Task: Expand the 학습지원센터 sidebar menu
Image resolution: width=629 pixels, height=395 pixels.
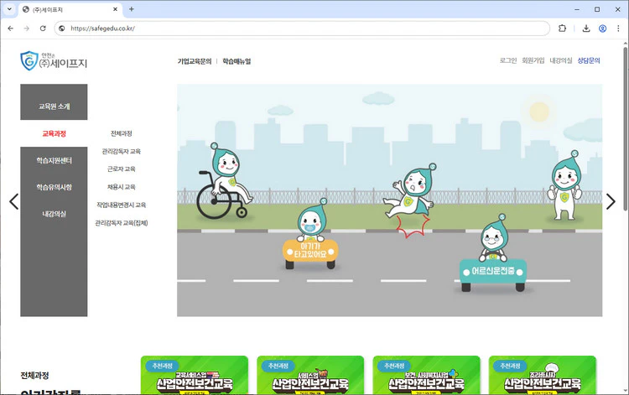Action: [54, 160]
